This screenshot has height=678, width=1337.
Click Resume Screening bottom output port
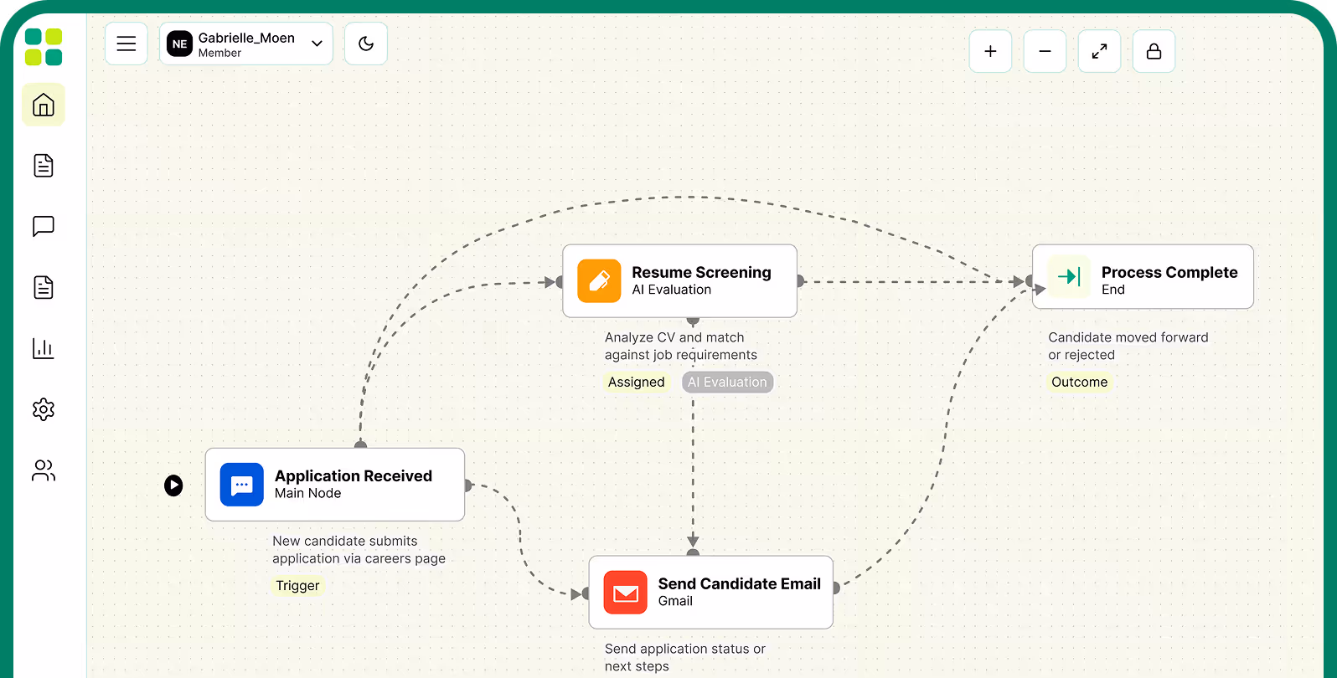point(693,320)
